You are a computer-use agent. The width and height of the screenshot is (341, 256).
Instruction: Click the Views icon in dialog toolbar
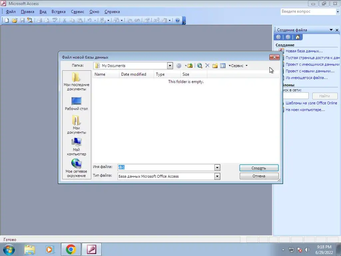click(x=223, y=66)
